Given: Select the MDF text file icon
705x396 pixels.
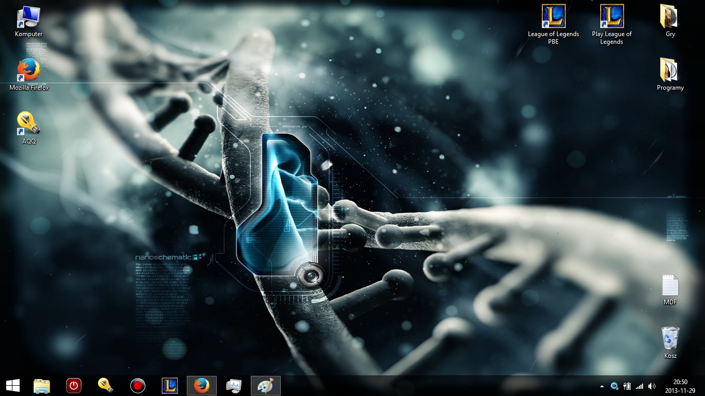Looking at the screenshot, I should coord(670,290).
